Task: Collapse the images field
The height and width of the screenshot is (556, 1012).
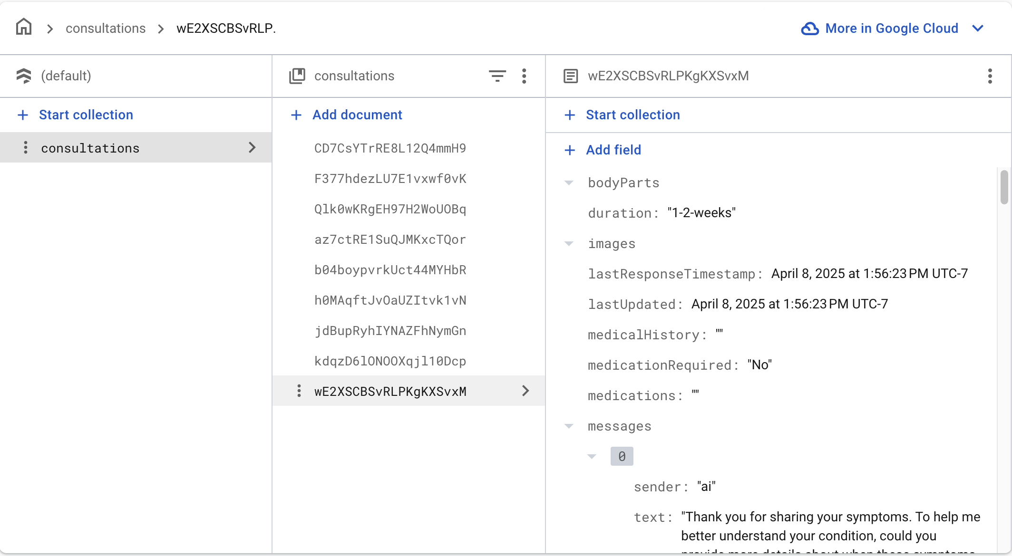Action: [x=569, y=244]
